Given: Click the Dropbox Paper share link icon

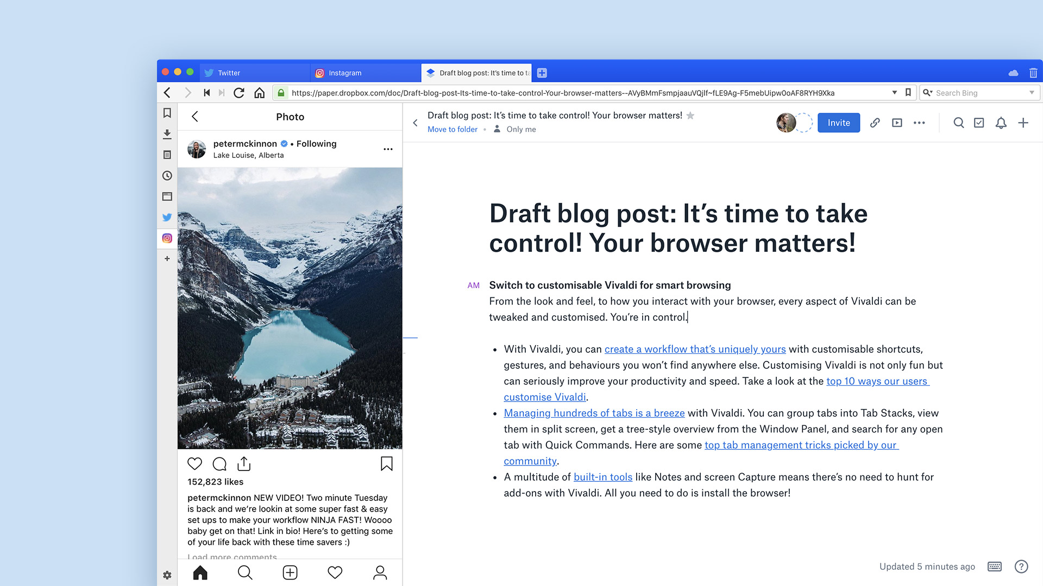Looking at the screenshot, I should click(x=875, y=122).
